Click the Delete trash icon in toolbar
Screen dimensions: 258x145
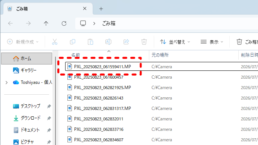click(x=144, y=42)
